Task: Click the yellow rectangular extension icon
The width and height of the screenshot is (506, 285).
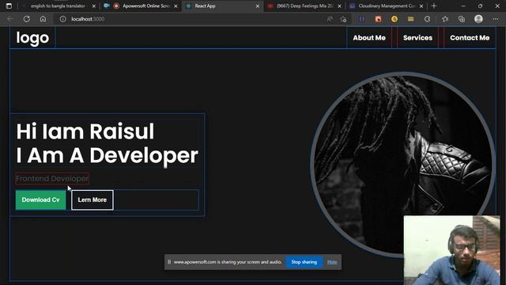Action: click(411, 19)
